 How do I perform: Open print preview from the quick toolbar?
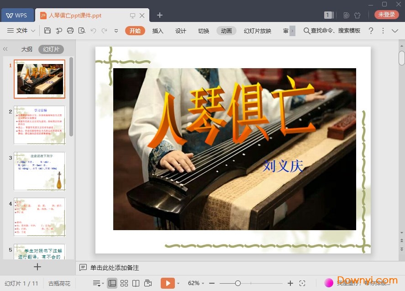click(81, 31)
